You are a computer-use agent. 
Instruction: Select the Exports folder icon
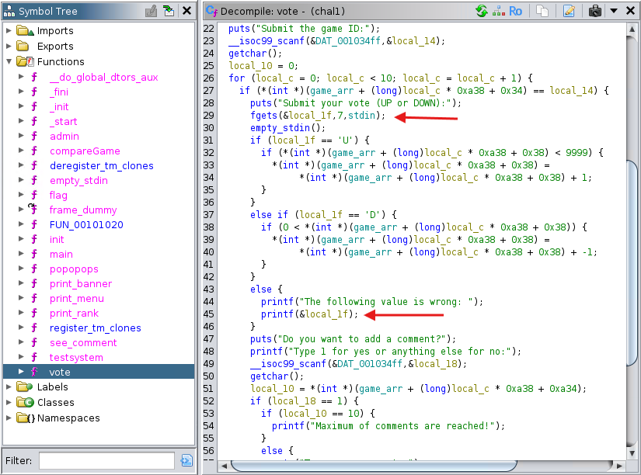coord(23,46)
